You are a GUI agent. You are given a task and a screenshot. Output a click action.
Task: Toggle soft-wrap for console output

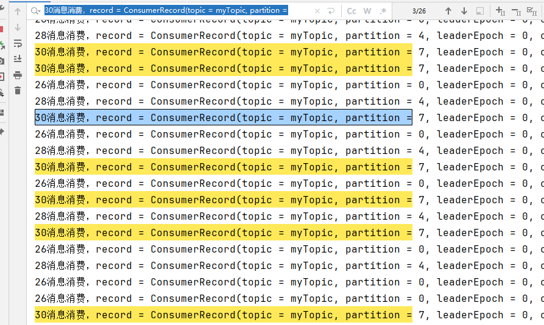(x=18, y=43)
